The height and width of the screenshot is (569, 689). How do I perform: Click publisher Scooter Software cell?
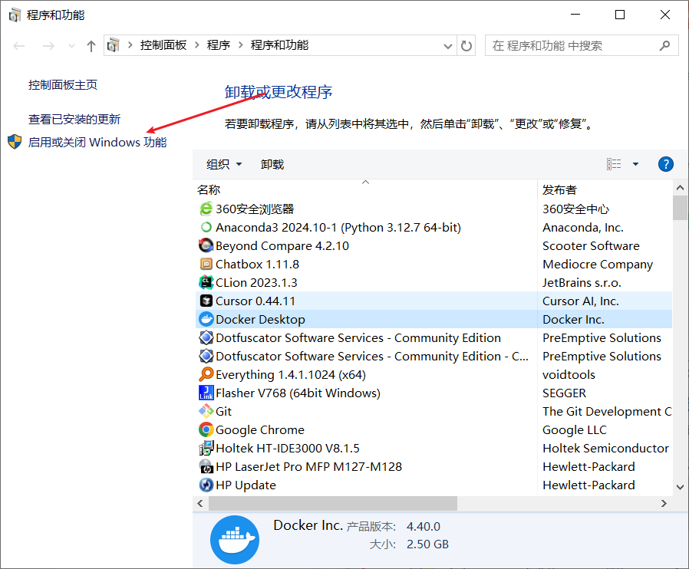591,246
